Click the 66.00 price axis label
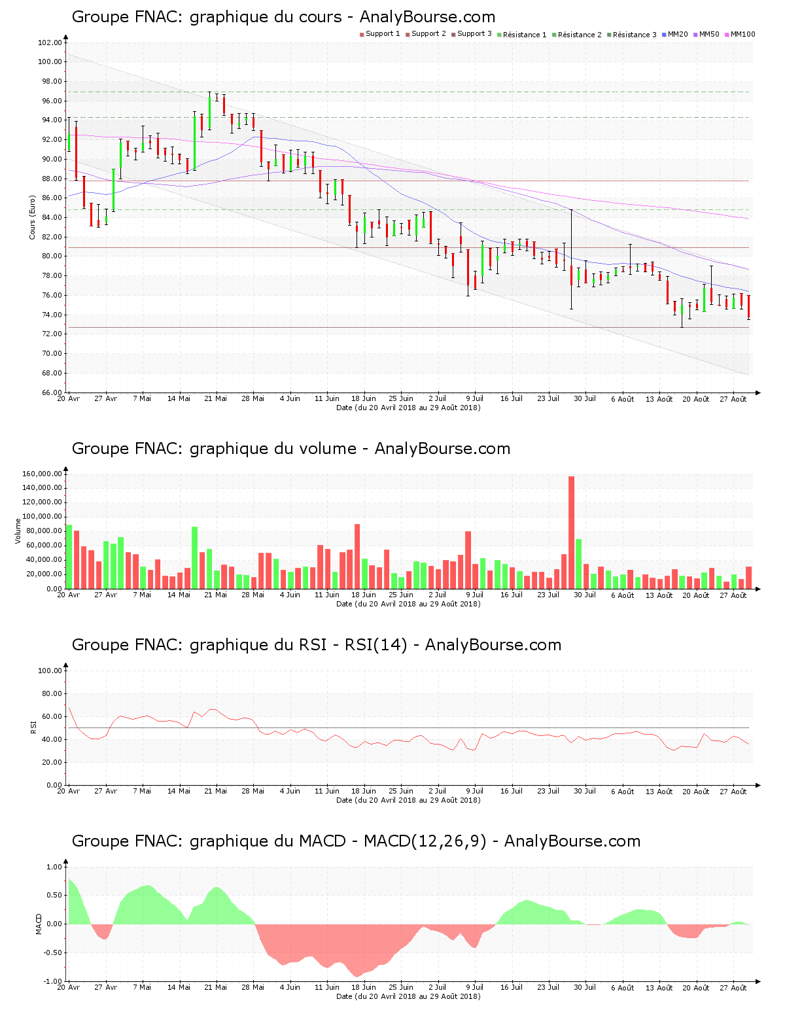The width and height of the screenshot is (785, 1014). tap(52, 393)
